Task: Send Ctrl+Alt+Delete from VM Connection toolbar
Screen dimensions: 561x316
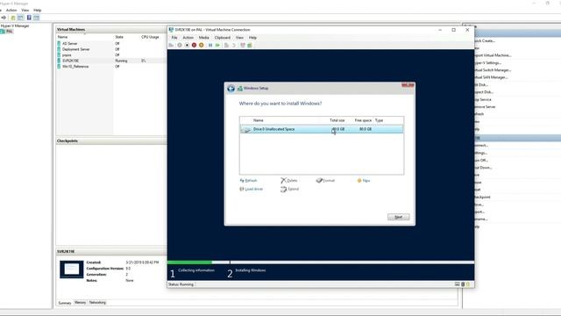Action: (x=171, y=45)
